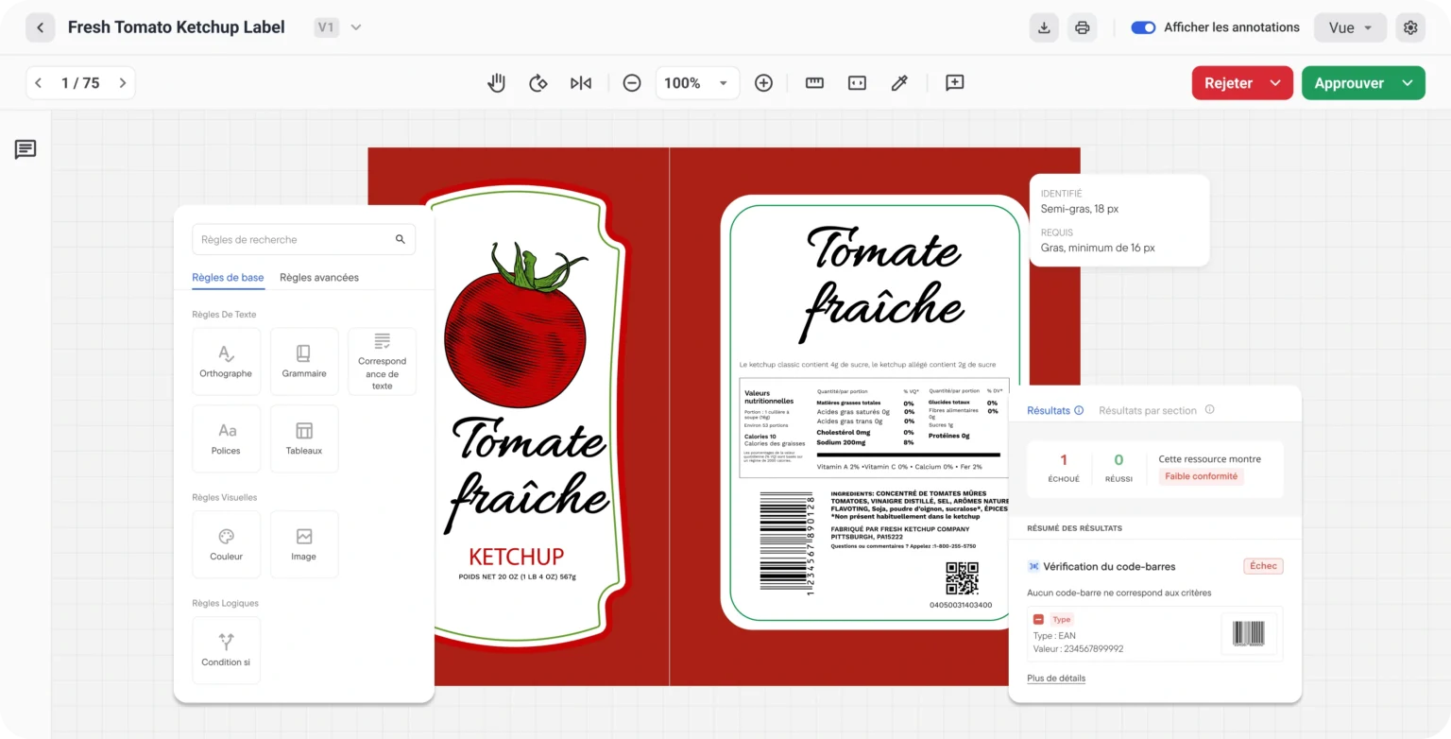Switch to Résultats par section tab
This screenshot has height=739, width=1451.
tap(1147, 410)
